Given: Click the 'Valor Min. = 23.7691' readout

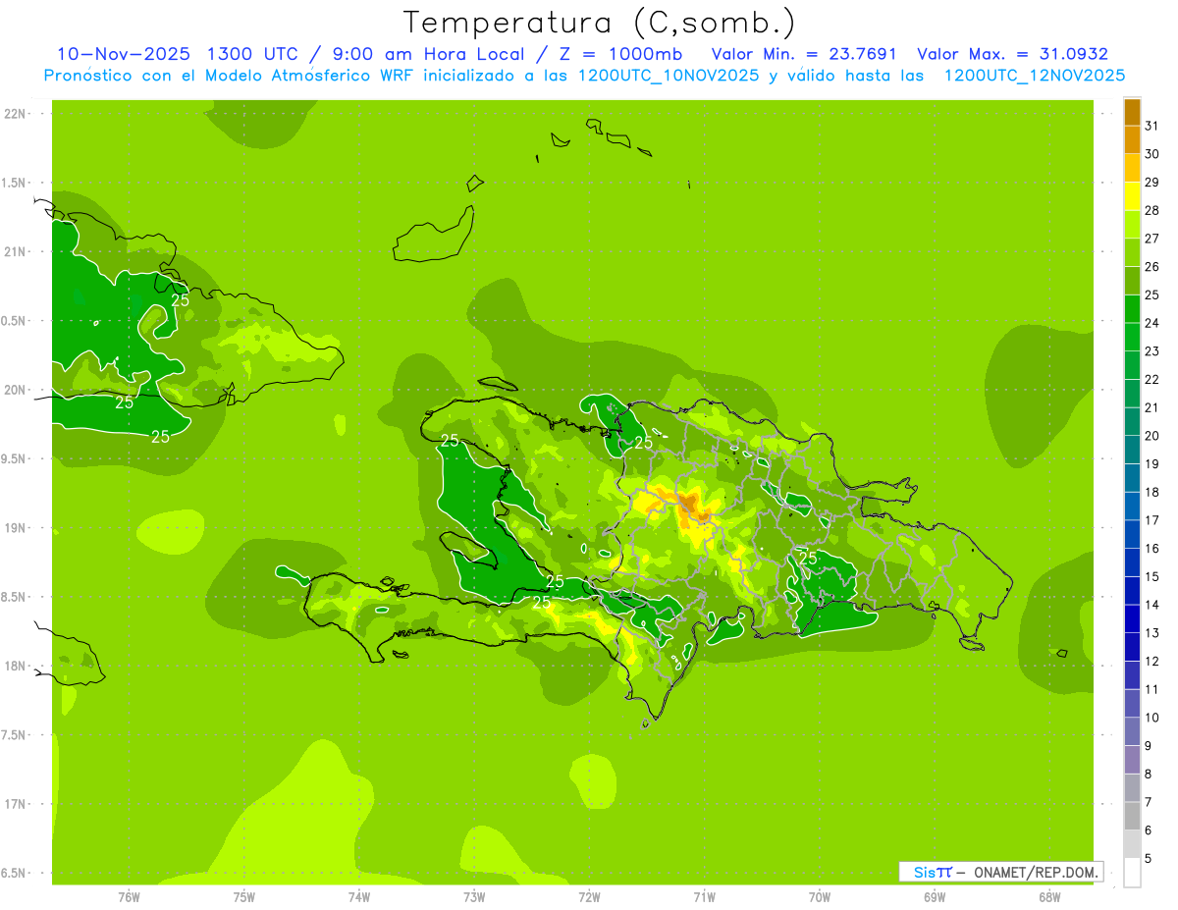Looking at the screenshot, I should [x=804, y=54].
